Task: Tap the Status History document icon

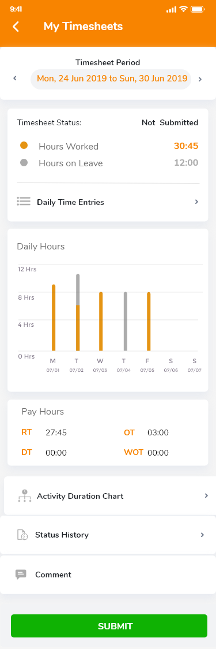Action: pos(22,535)
